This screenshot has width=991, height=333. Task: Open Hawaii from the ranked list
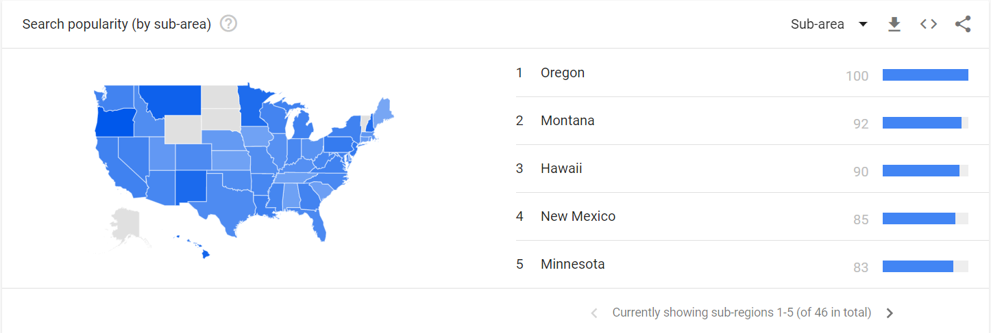561,168
